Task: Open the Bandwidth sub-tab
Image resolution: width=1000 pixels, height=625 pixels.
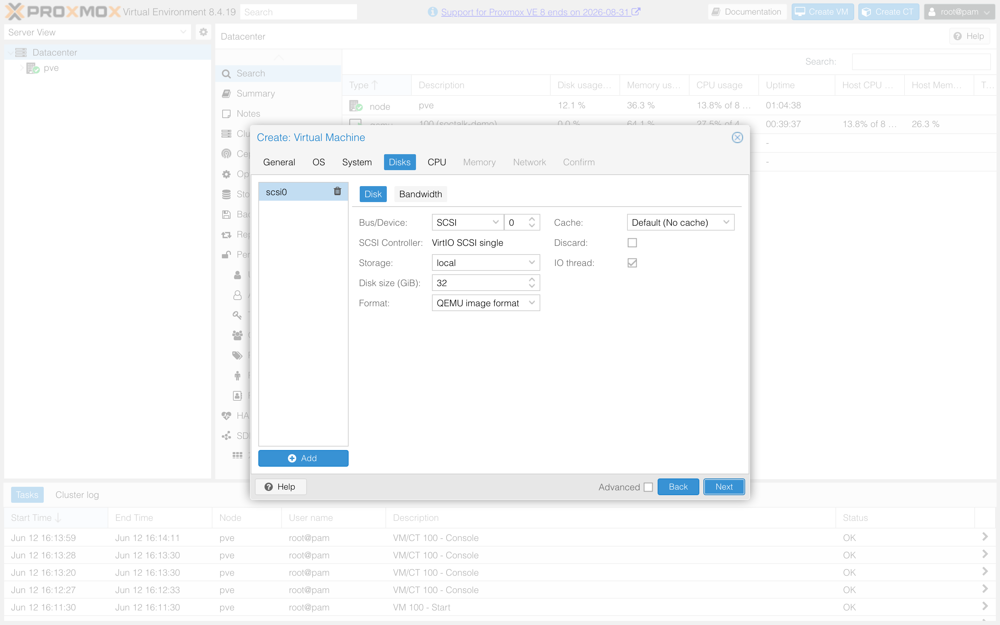Action: 420,194
